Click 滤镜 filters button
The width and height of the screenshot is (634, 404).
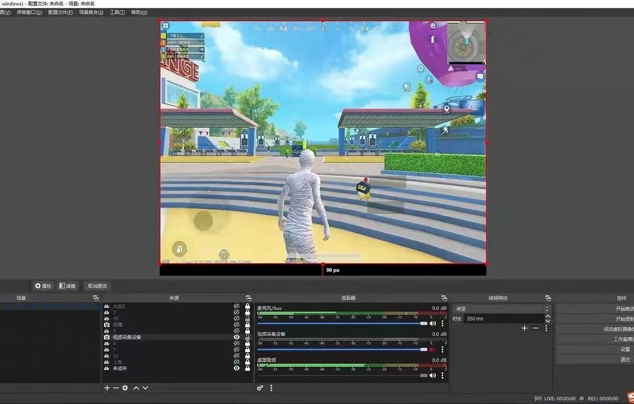coord(67,286)
